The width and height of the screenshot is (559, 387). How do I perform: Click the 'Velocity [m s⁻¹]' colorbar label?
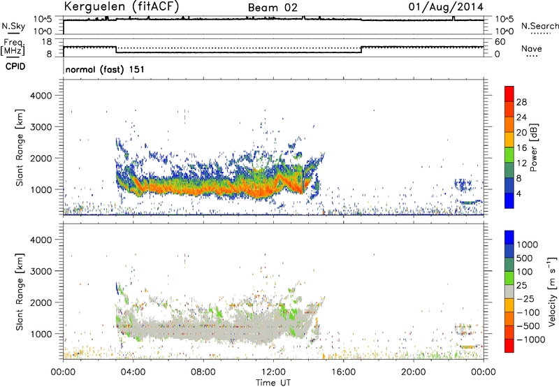click(x=552, y=291)
